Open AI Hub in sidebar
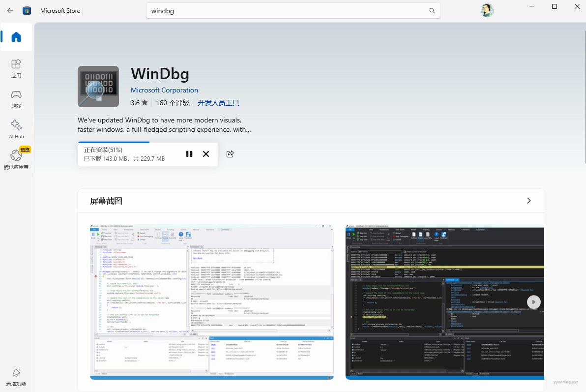Image resolution: width=586 pixels, height=392 pixels. (x=16, y=129)
